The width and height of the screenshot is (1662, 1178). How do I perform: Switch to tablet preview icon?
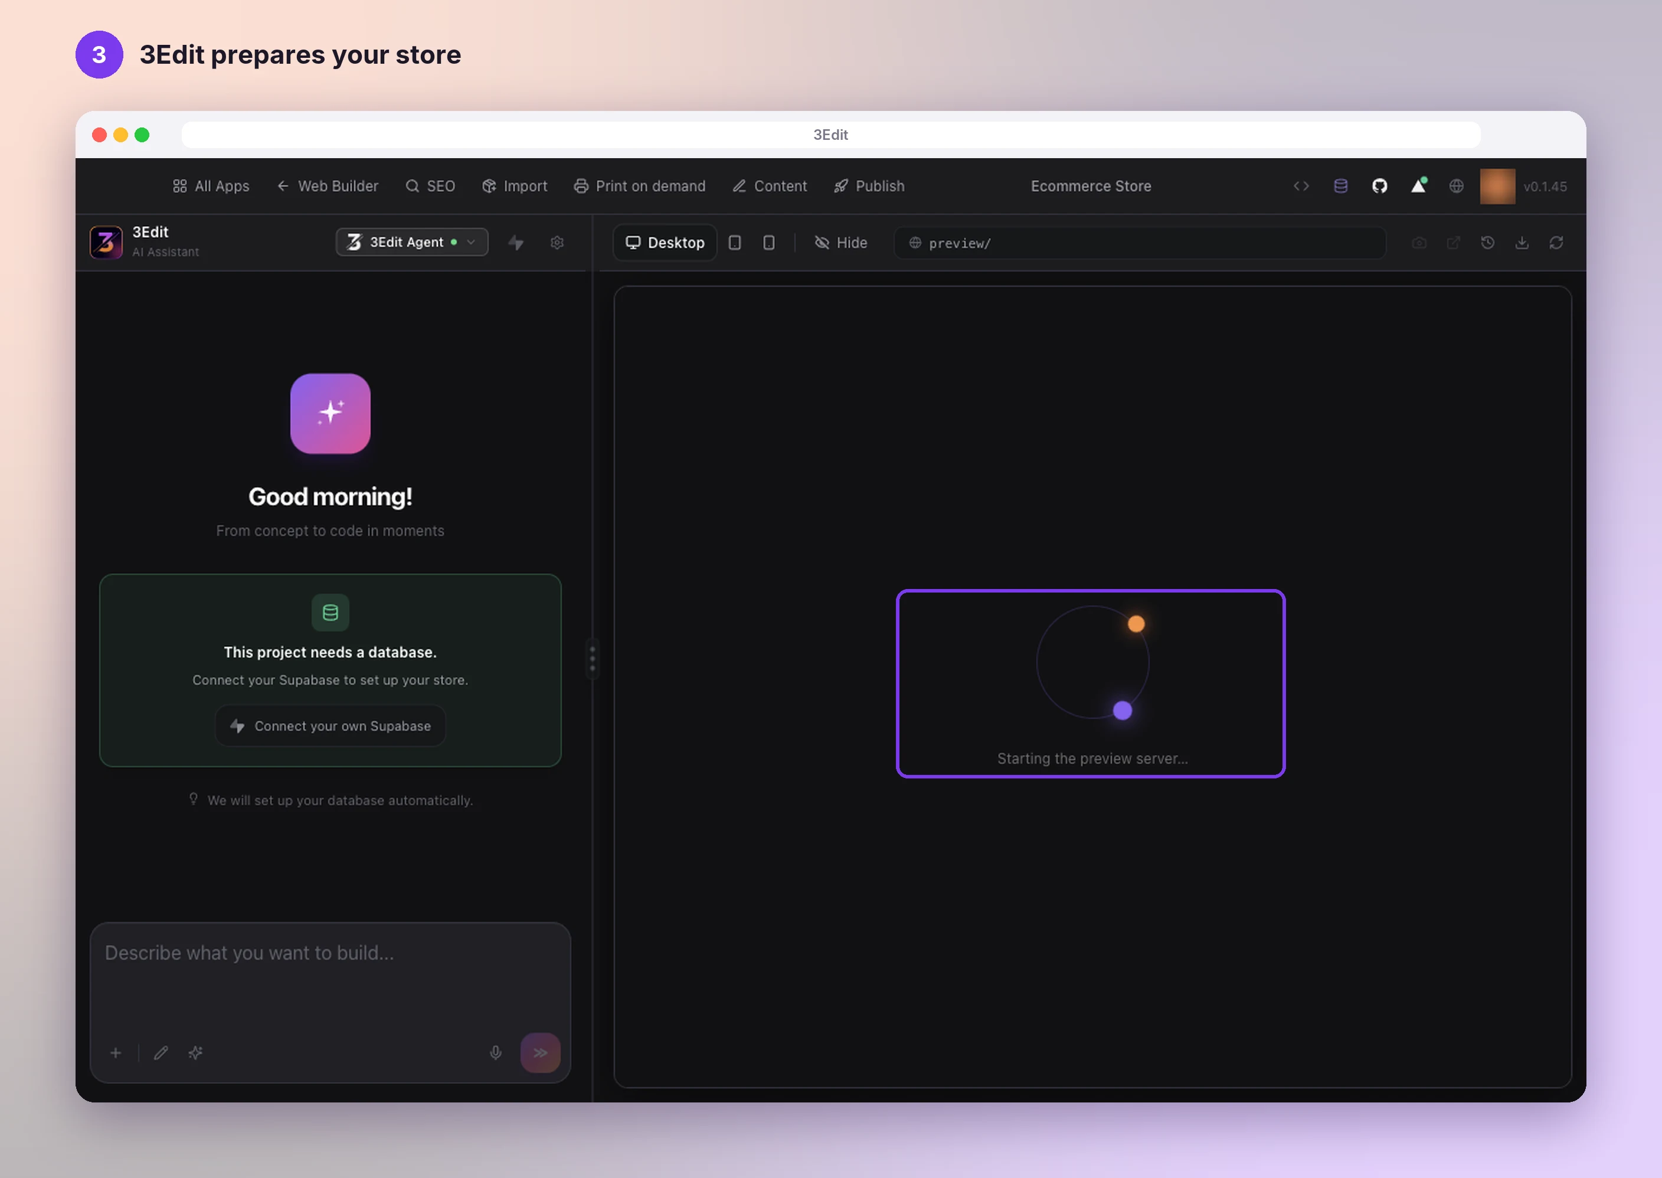[x=734, y=243]
